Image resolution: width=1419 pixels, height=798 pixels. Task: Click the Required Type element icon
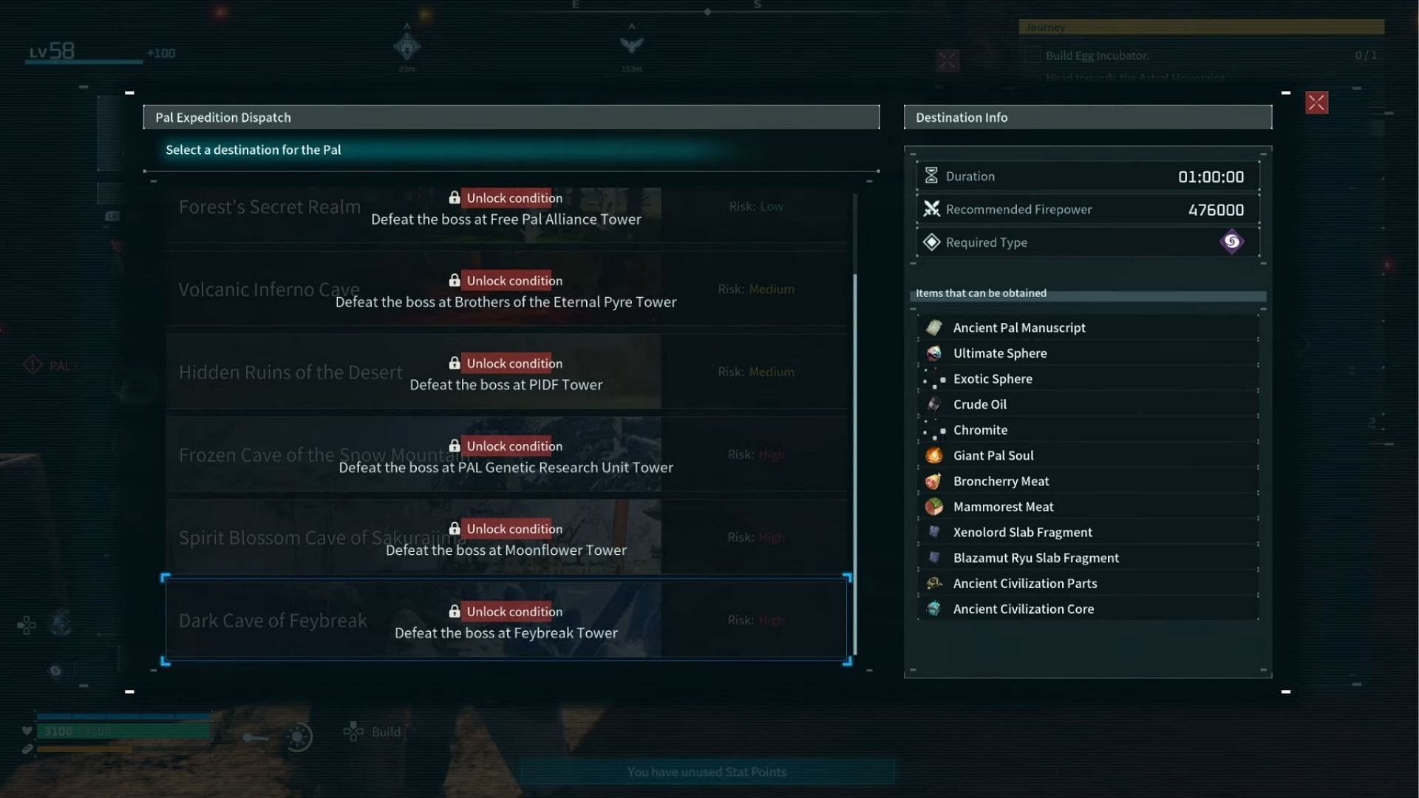(x=1232, y=242)
